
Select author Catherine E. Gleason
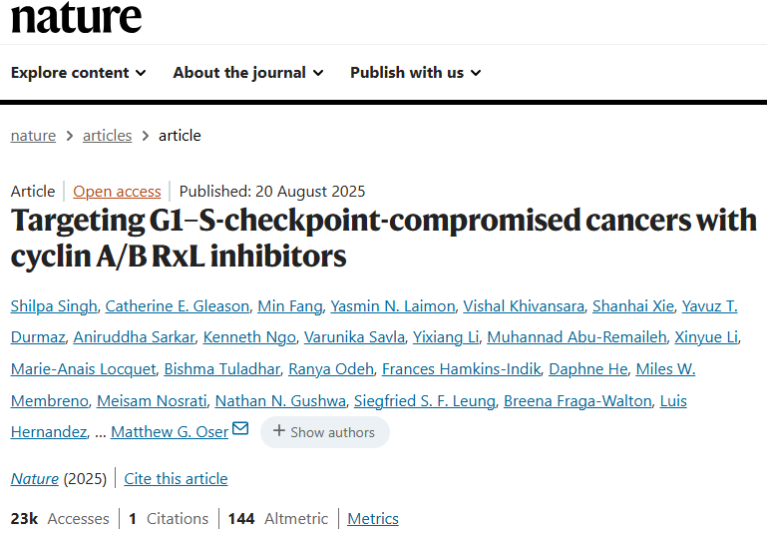click(x=175, y=305)
